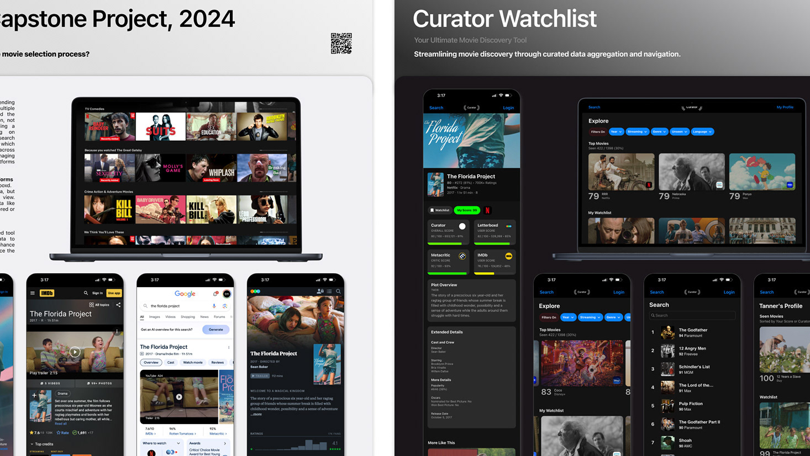Tap the yellow IMDb logo
Image resolution: width=810 pixels, height=456 pixels.
pos(47,293)
